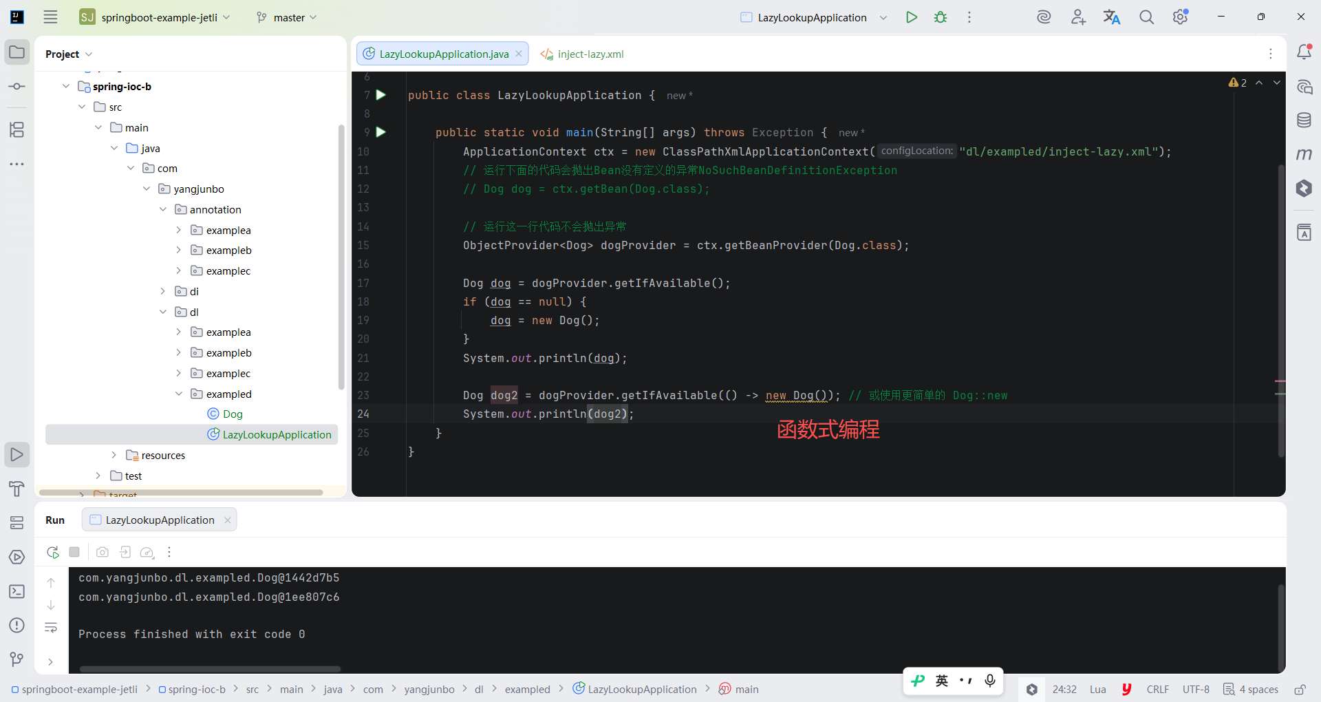Click the camera icon in Run toolbar
Viewport: 1321px width, 702px height.
coord(103,552)
